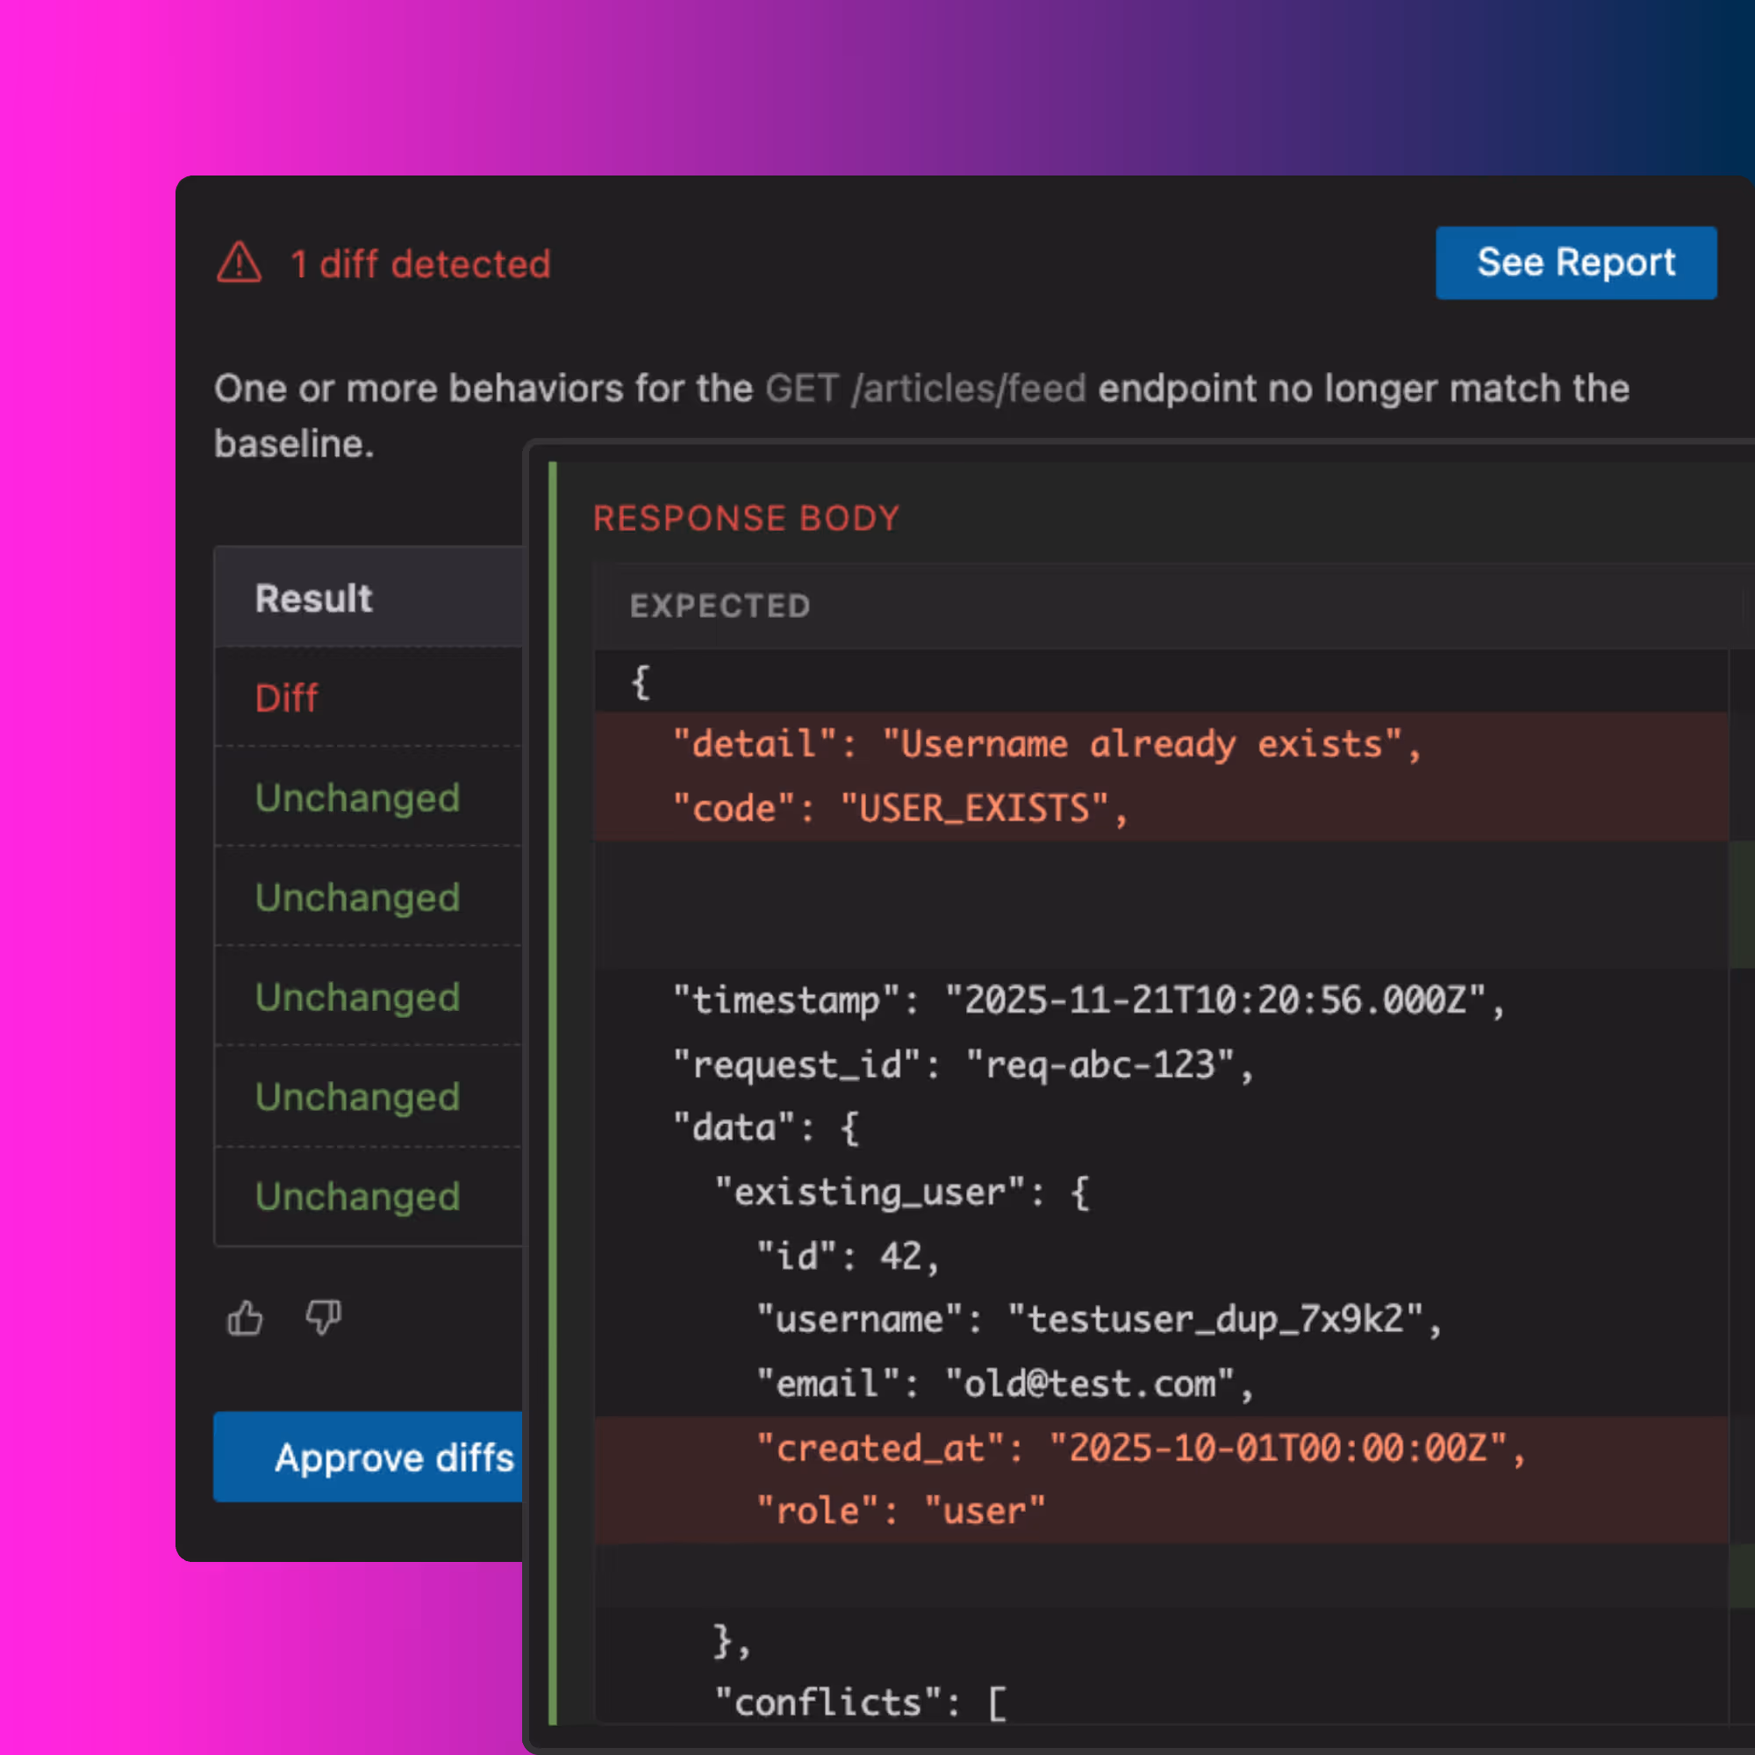This screenshot has width=1755, height=1755.
Task: Select the second Unchanged result row
Action: [x=358, y=898]
